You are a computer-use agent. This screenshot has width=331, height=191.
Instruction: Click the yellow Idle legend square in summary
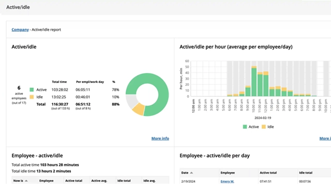pos(31,97)
